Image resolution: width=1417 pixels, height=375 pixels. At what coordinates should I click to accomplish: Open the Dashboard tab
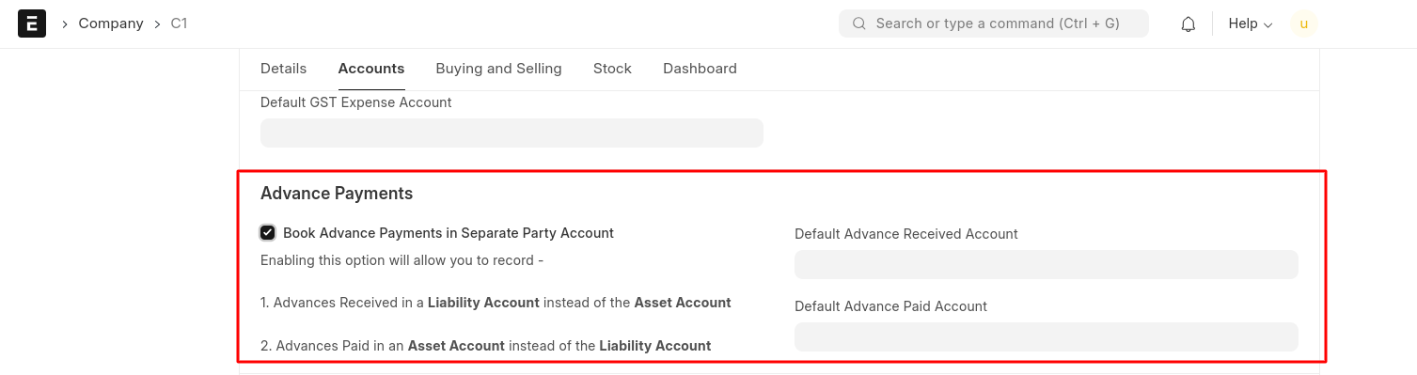(700, 69)
